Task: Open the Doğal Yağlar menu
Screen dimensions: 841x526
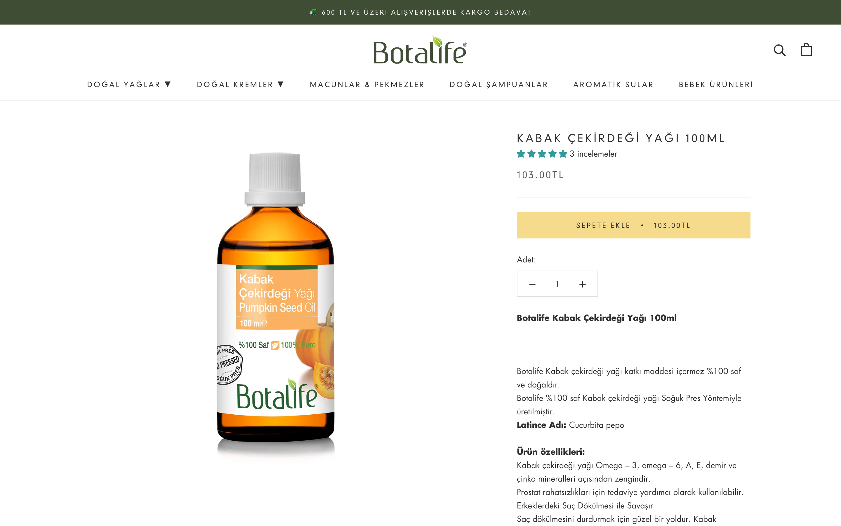Action: click(124, 84)
